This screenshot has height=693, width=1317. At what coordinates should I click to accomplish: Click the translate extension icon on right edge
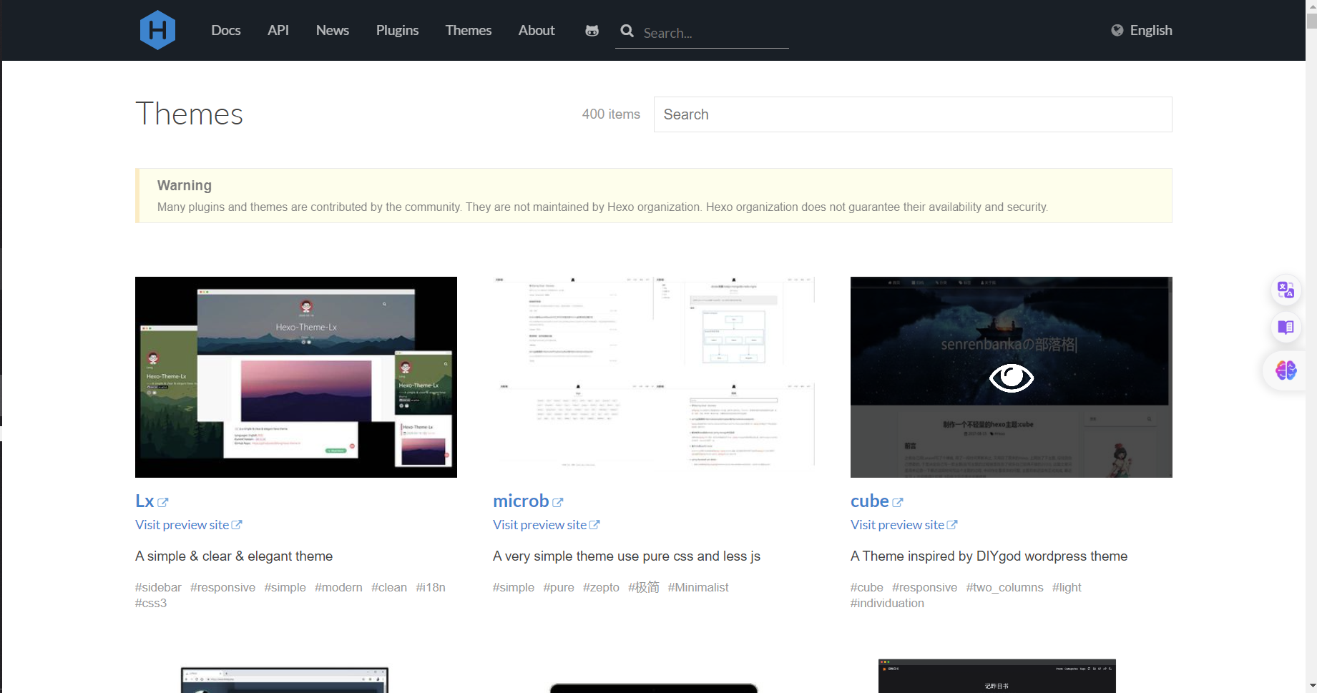(1286, 290)
